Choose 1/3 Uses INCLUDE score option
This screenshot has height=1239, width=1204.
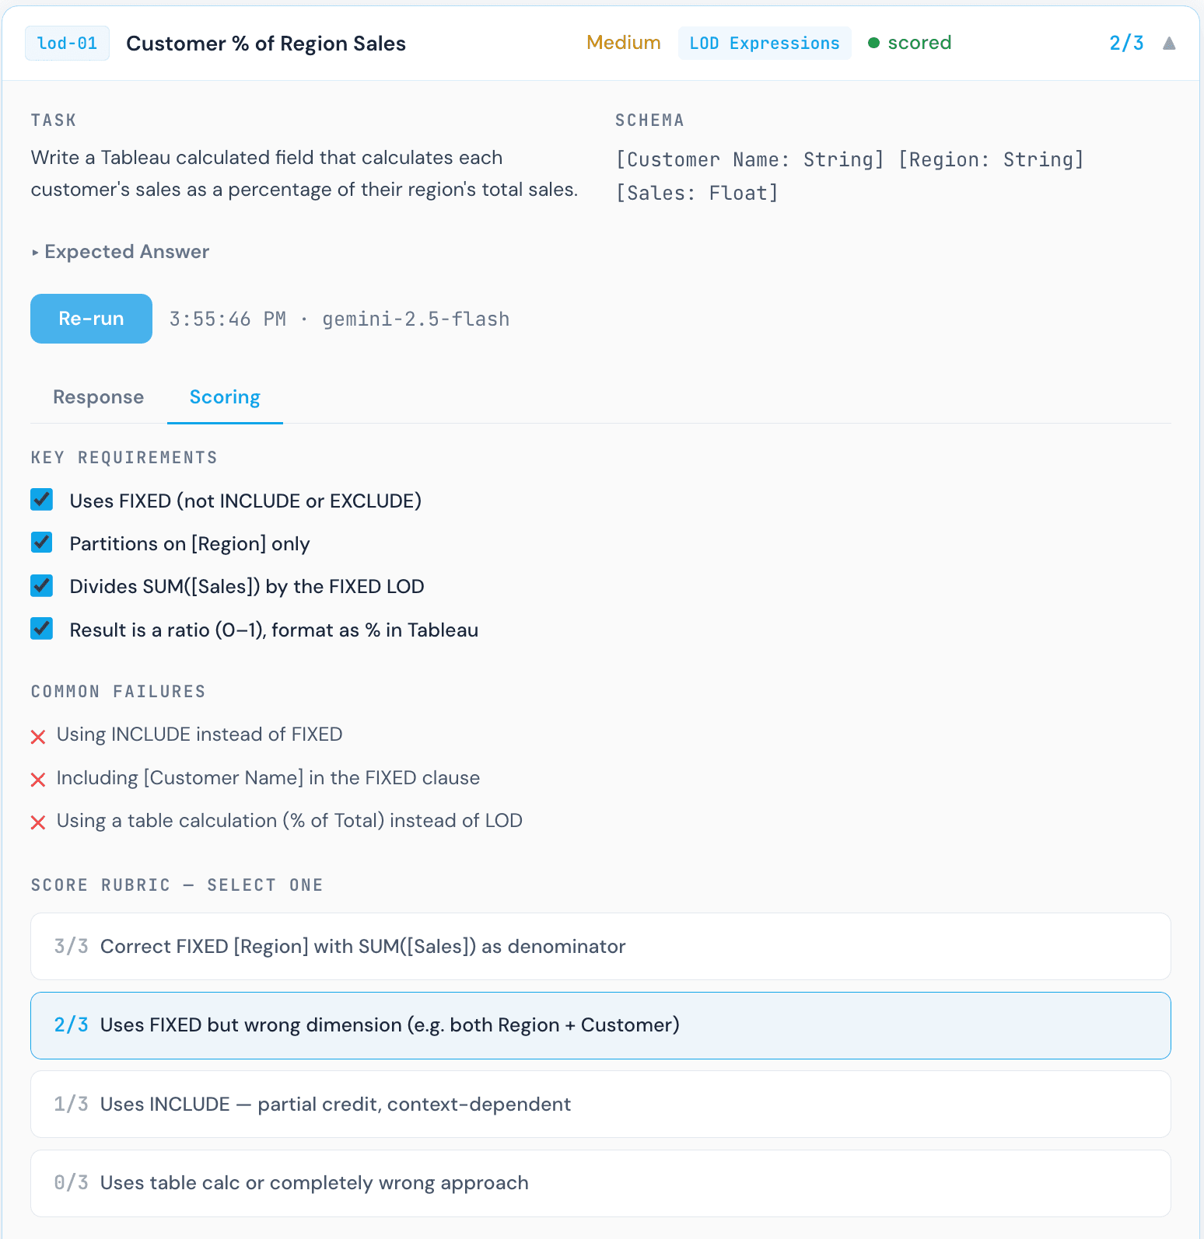(x=600, y=1104)
